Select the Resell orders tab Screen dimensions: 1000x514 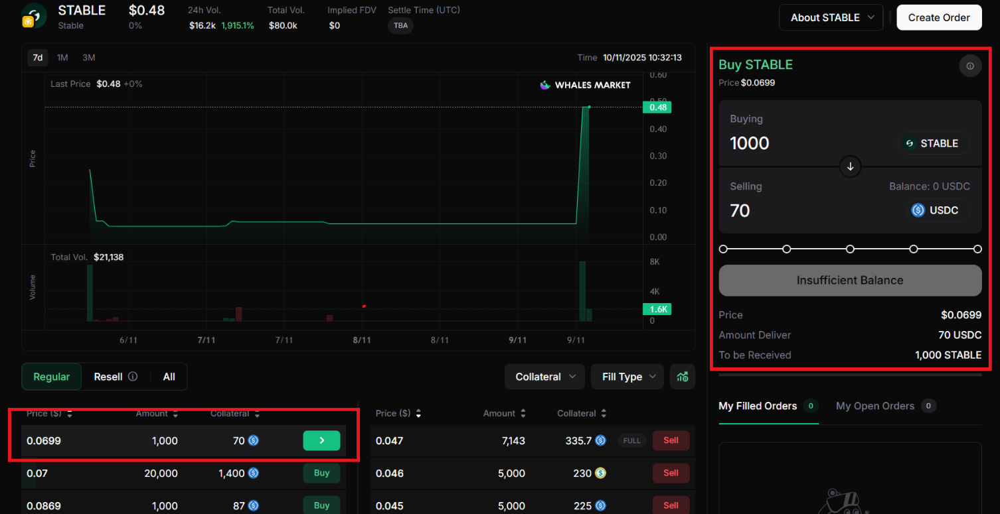(x=108, y=377)
